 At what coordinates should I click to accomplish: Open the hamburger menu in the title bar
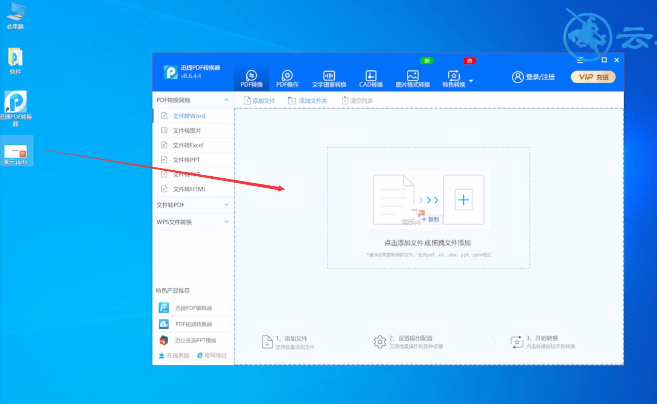[580, 60]
